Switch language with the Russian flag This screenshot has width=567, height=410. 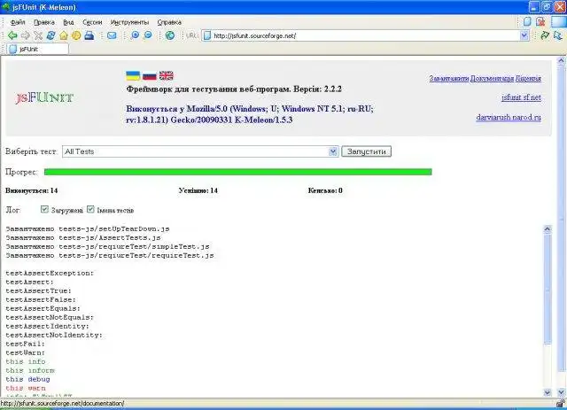150,75
